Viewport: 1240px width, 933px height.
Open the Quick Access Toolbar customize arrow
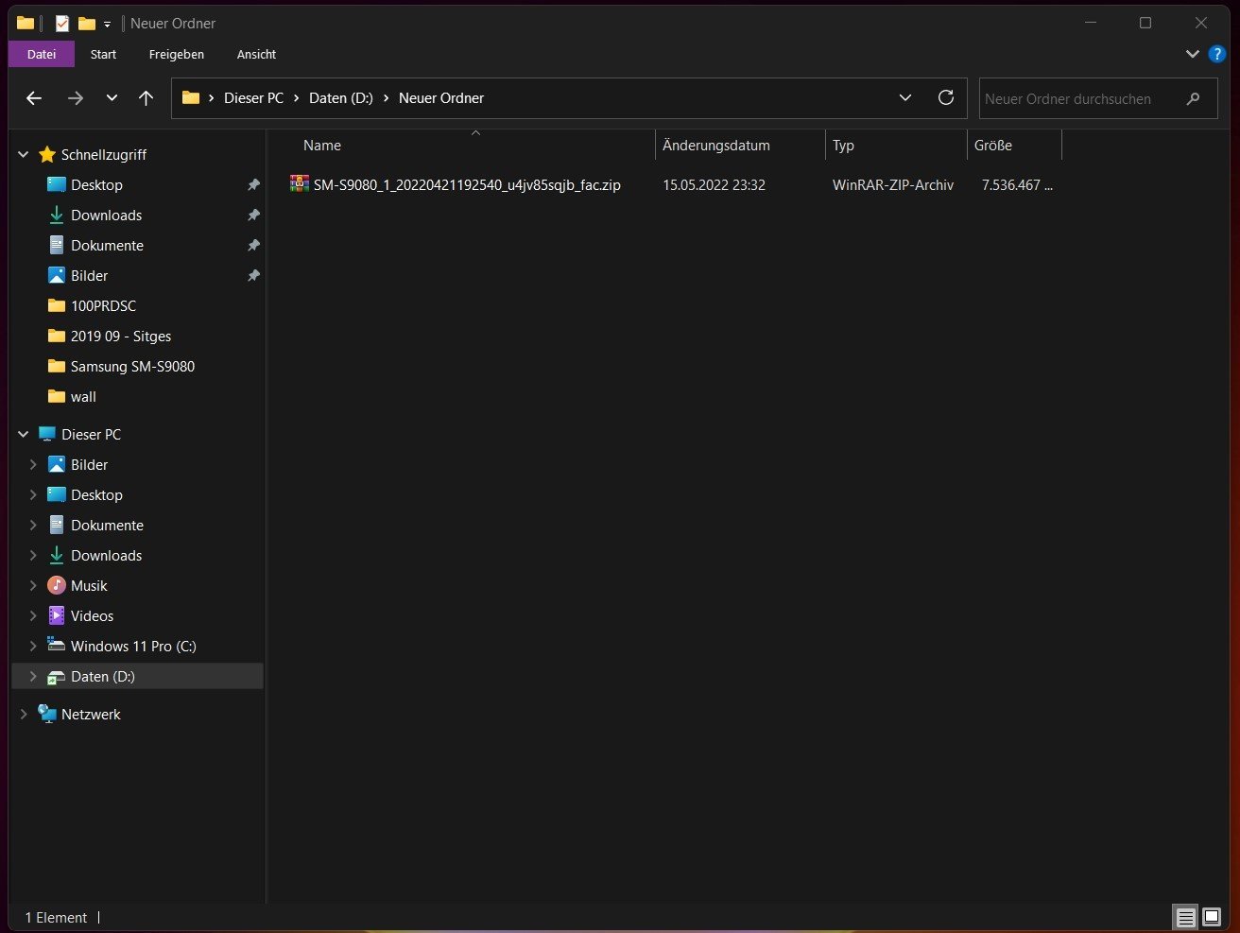108,24
